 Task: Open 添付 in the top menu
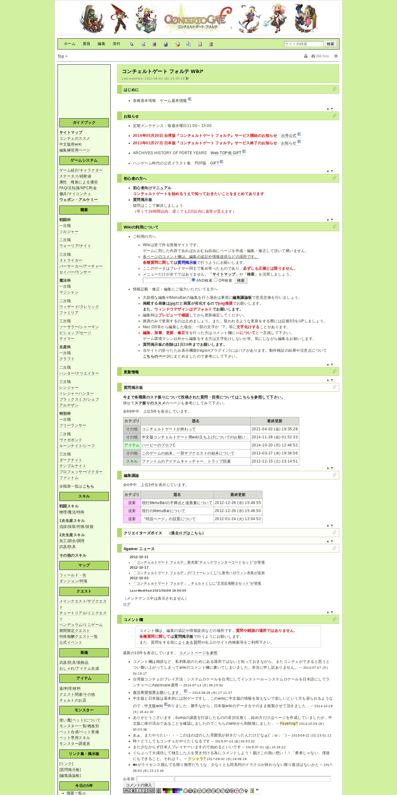click(x=117, y=44)
